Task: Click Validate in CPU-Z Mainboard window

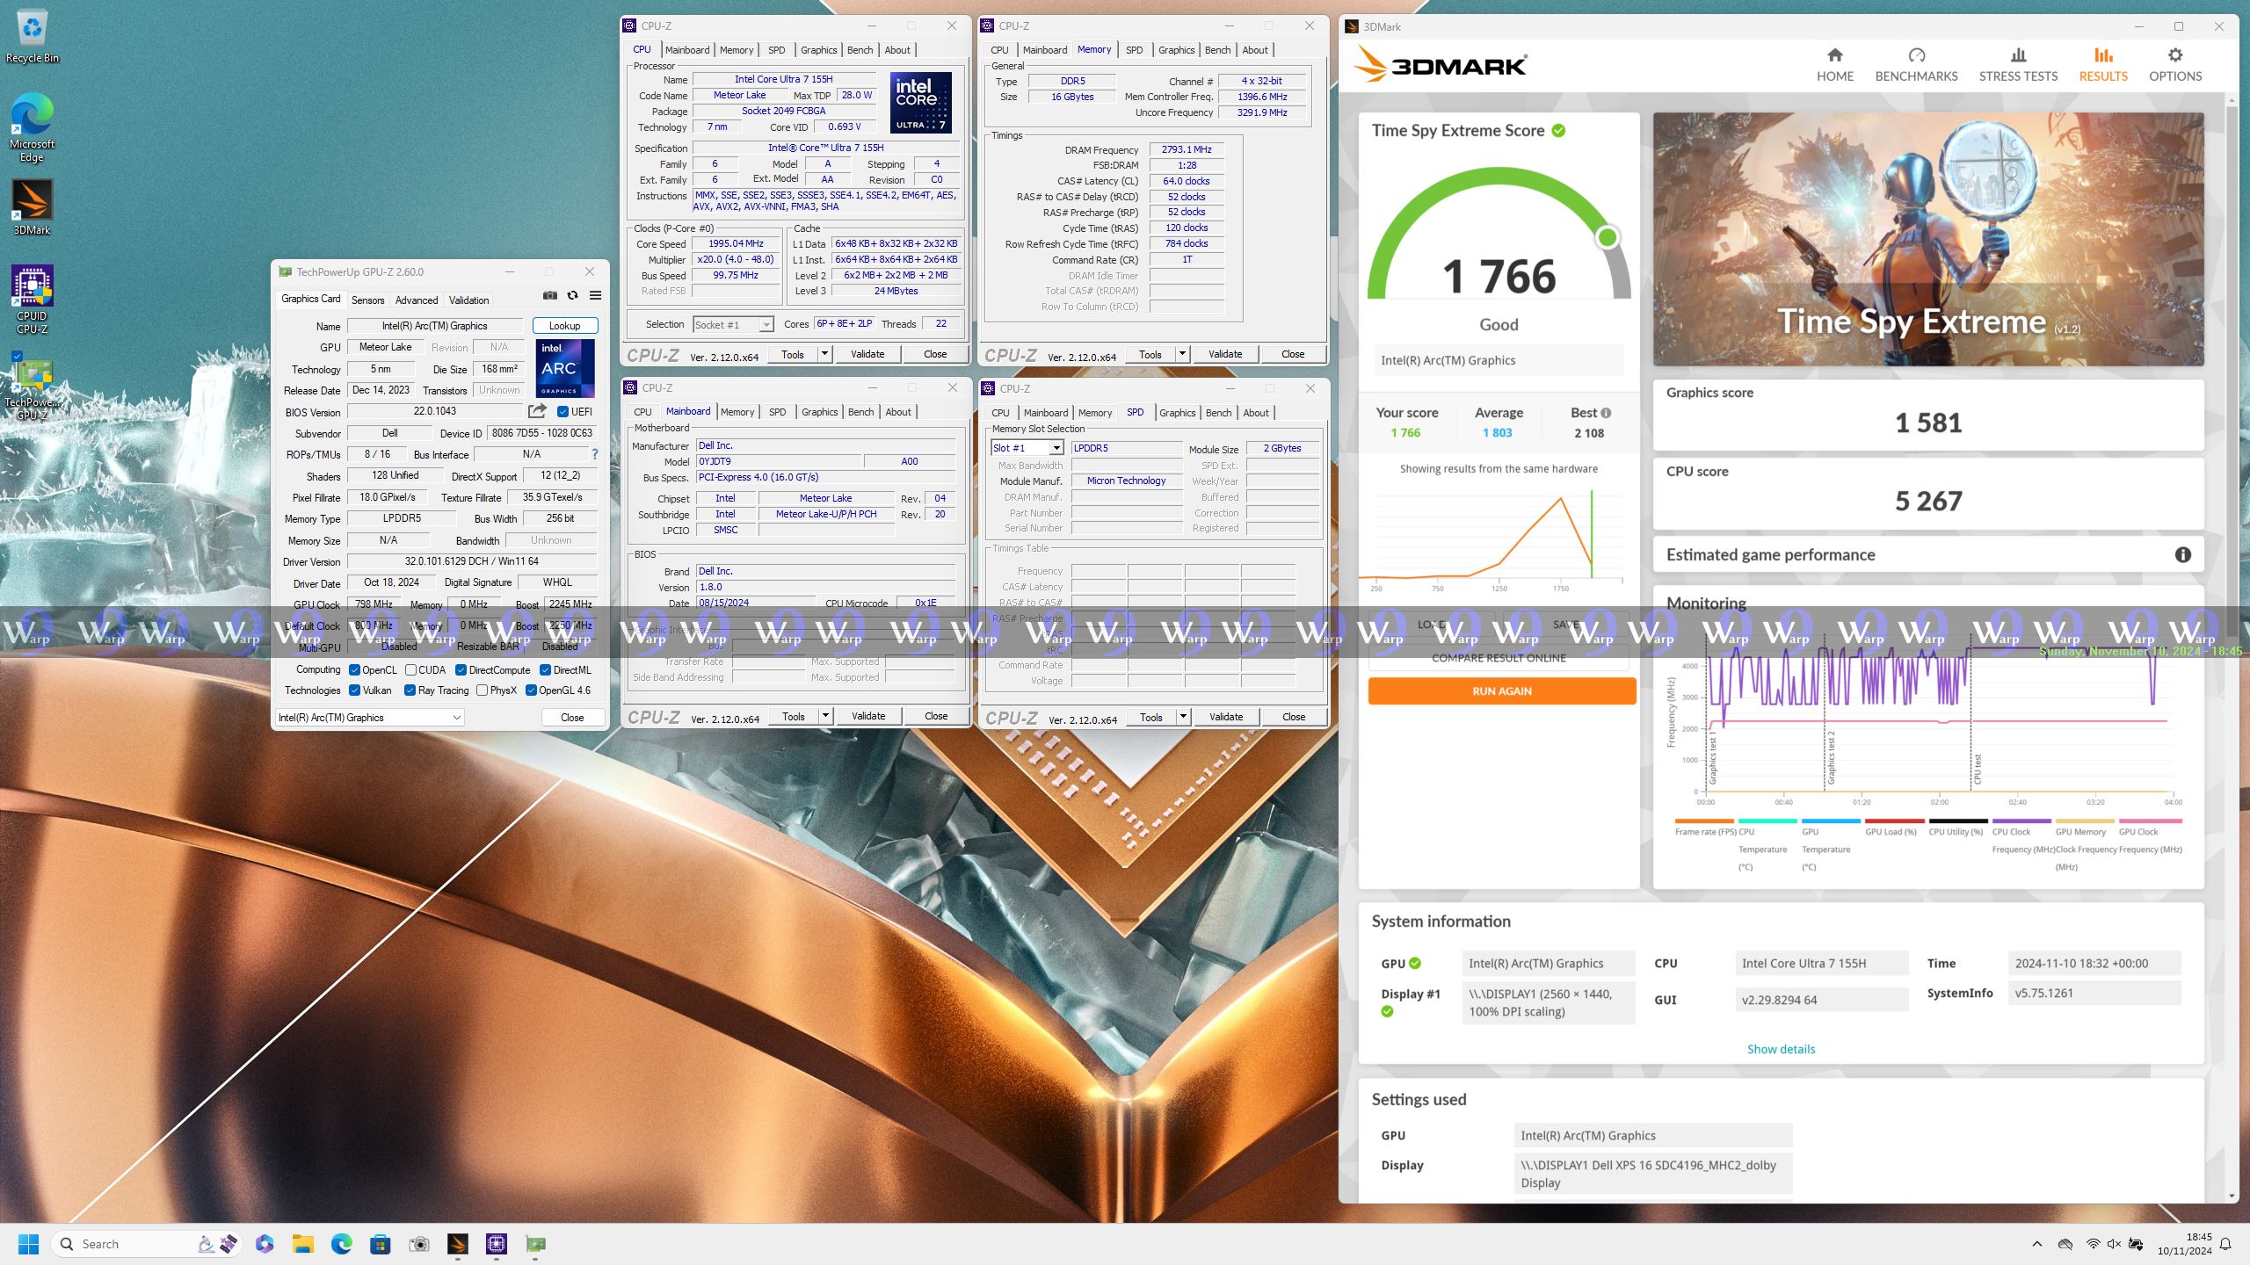Action: pos(868,716)
